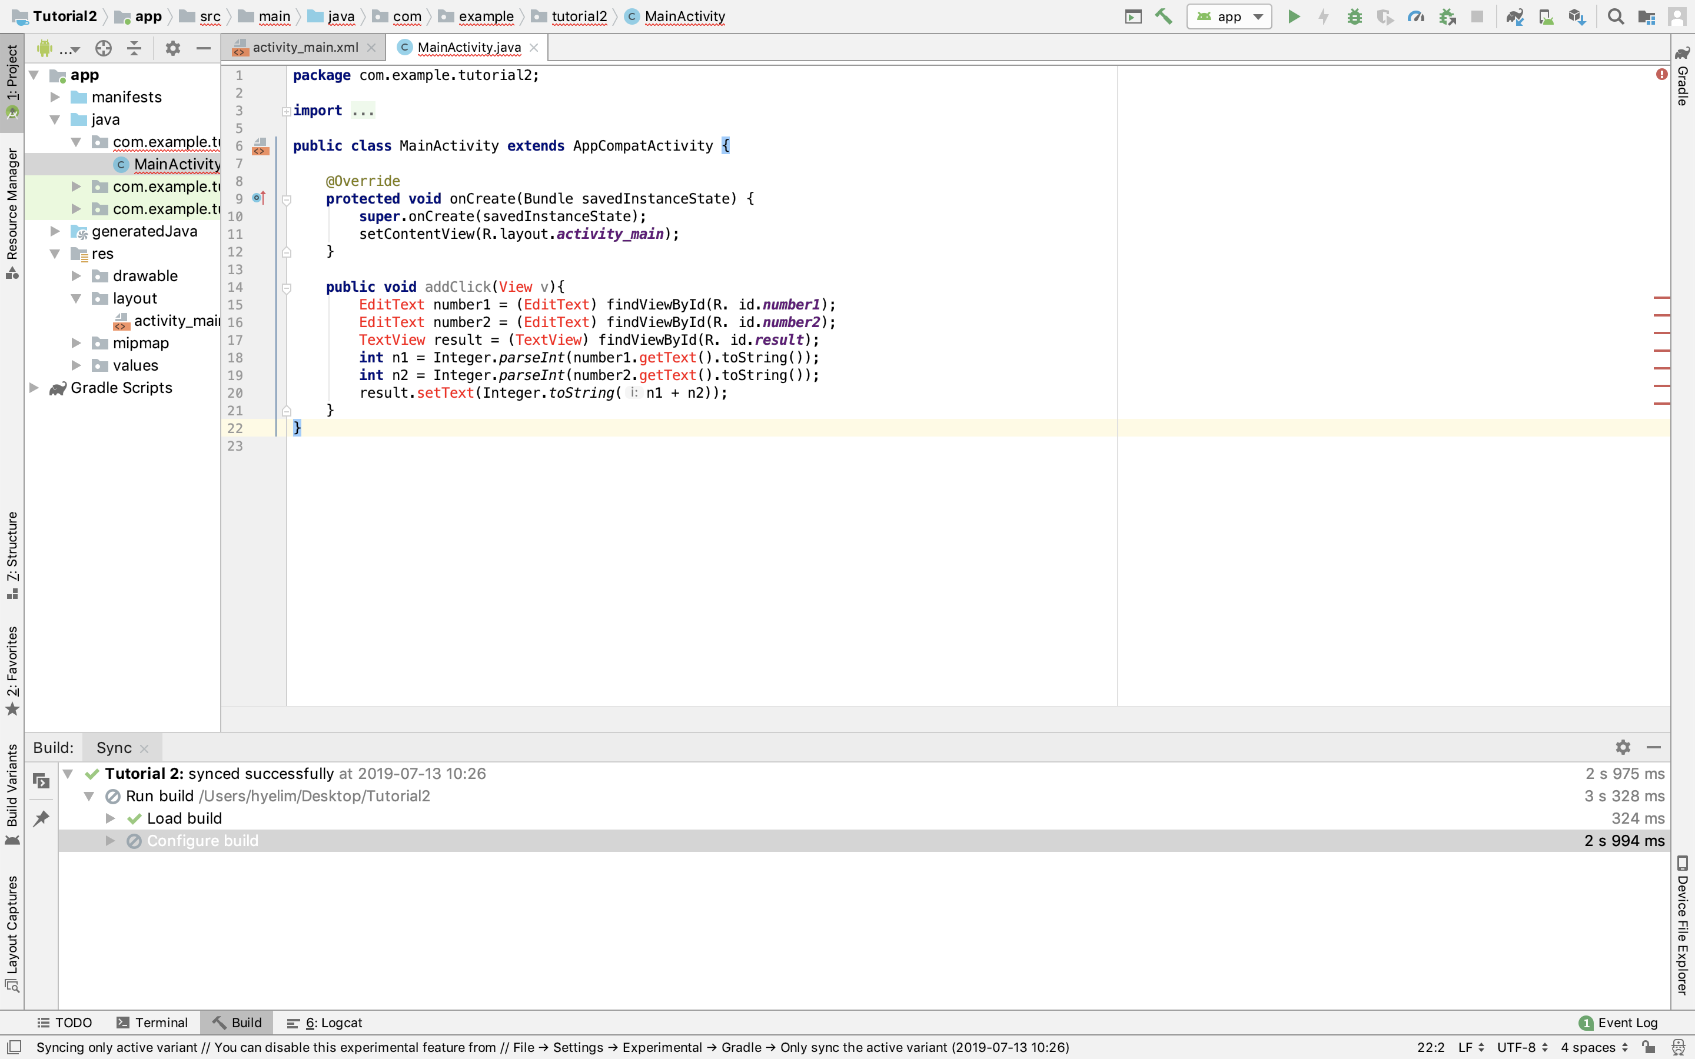Open project panel gear settings
The height and width of the screenshot is (1059, 1695).
pos(172,48)
